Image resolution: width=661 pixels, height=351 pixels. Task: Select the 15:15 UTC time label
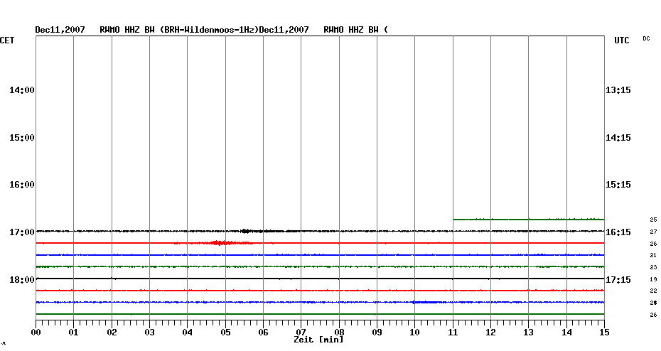coord(618,184)
